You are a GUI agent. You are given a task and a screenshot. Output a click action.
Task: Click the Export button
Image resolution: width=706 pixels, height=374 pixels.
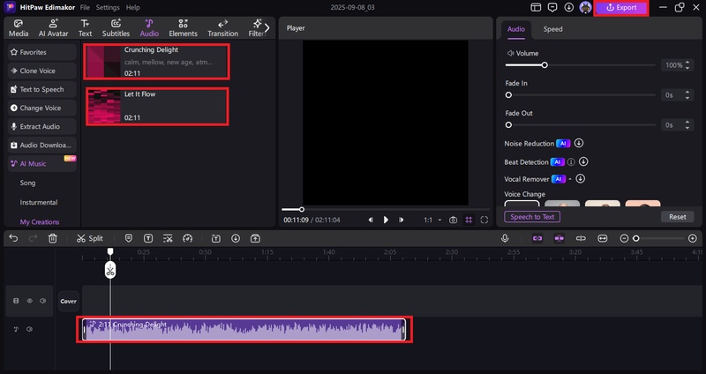coord(621,8)
